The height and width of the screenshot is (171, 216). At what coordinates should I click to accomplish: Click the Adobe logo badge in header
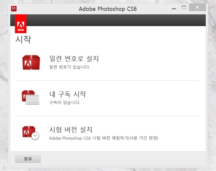pos(21,24)
